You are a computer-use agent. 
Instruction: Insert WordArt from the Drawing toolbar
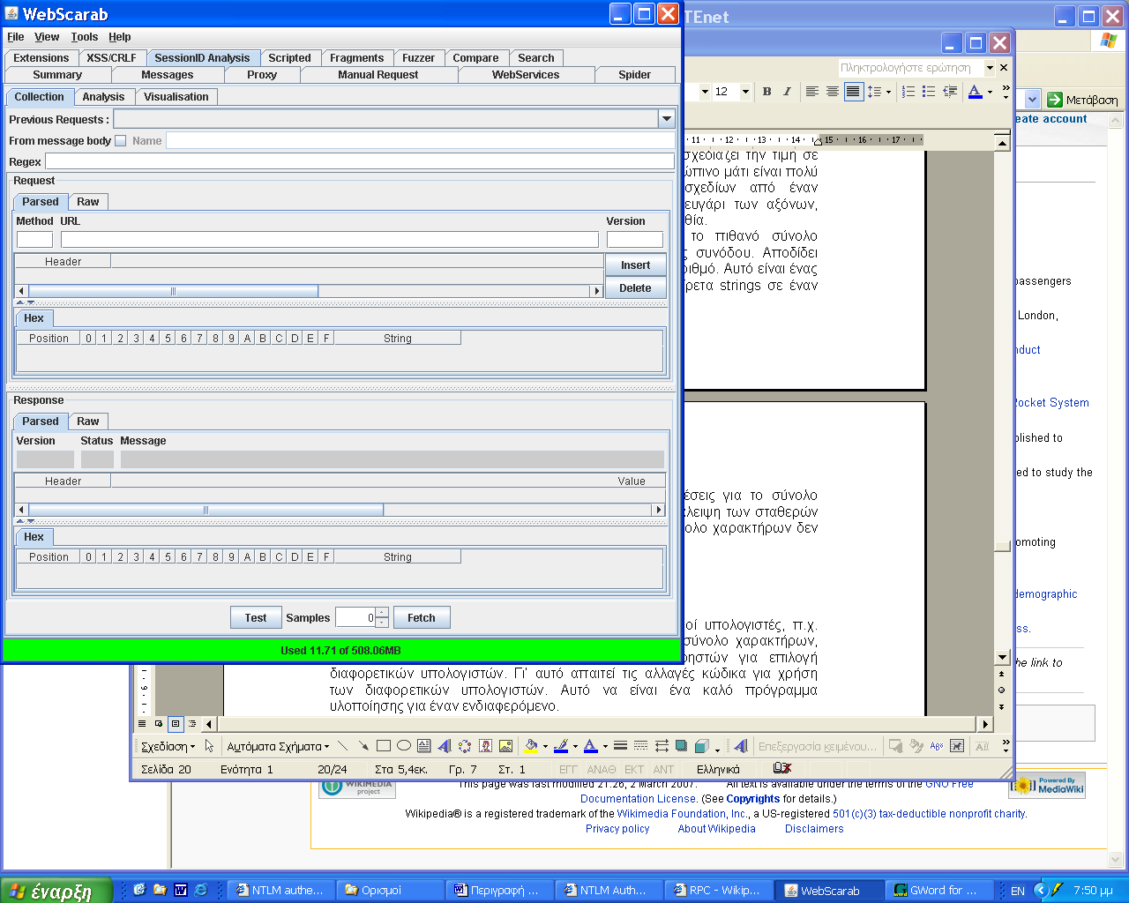[x=445, y=746]
